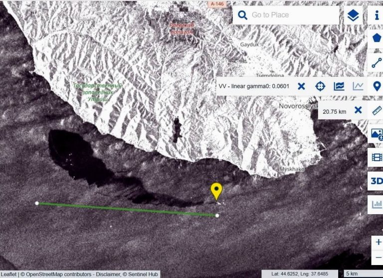Zoom in with the plus button
This screenshot has width=383, height=278.
pos(378,242)
